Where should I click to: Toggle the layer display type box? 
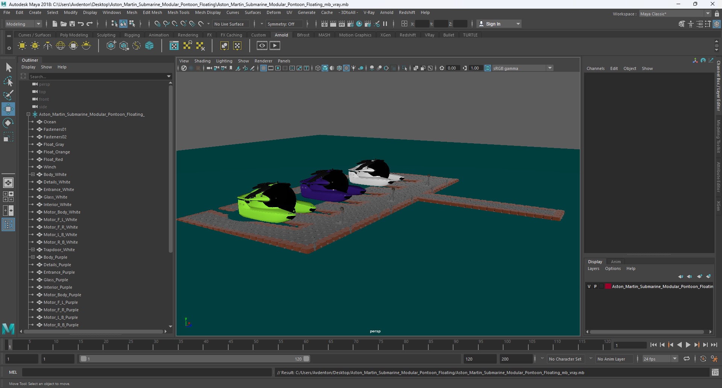[601, 286]
